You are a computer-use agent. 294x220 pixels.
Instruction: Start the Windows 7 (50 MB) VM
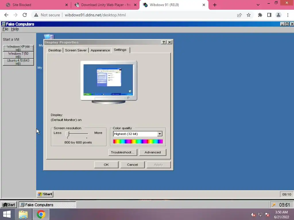click(18, 55)
